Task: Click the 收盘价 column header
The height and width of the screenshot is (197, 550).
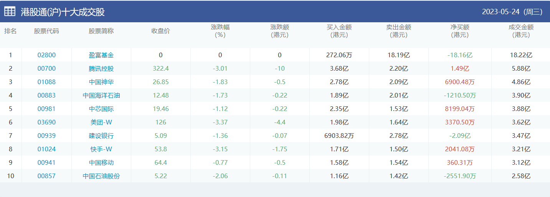Action: (160, 31)
